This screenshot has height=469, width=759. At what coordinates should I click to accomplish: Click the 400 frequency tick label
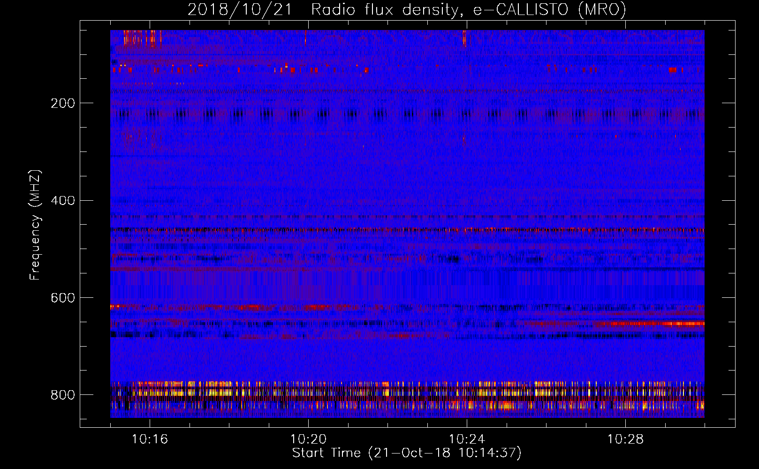pos(63,201)
